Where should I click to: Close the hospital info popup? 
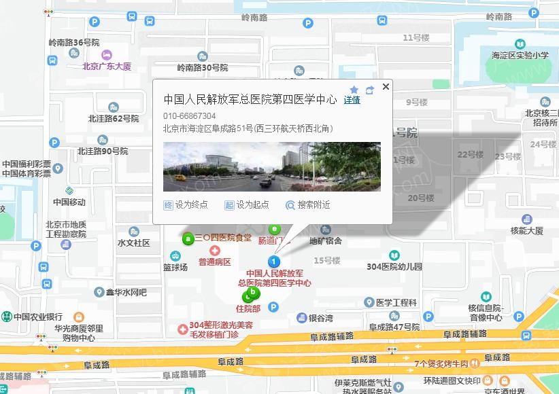point(386,86)
